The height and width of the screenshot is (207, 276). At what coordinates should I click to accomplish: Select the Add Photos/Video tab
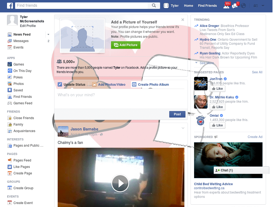point(109,84)
